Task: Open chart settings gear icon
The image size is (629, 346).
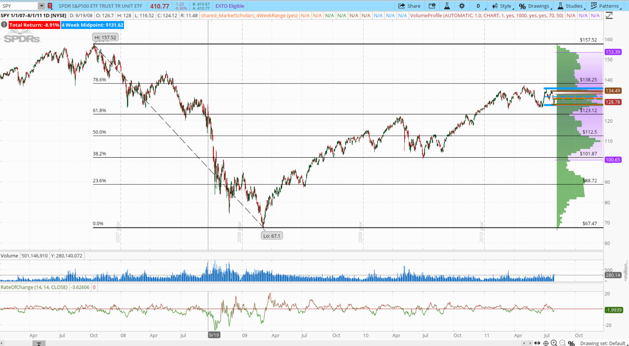Action: (462, 6)
